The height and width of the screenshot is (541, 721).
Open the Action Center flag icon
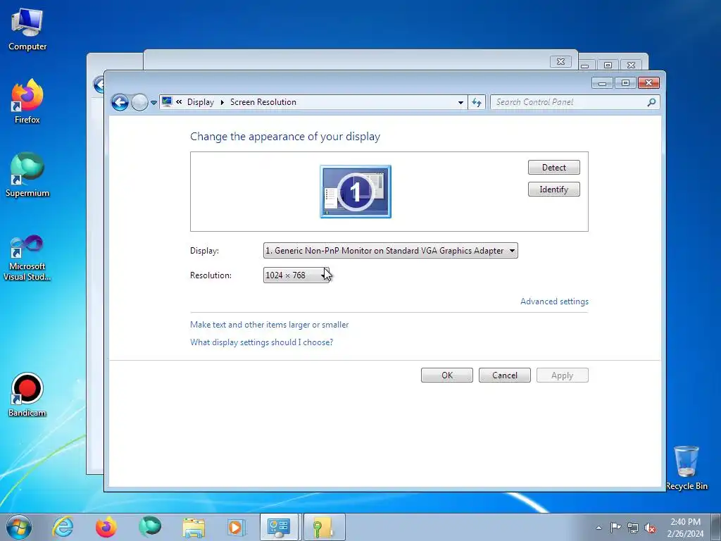(x=615, y=528)
